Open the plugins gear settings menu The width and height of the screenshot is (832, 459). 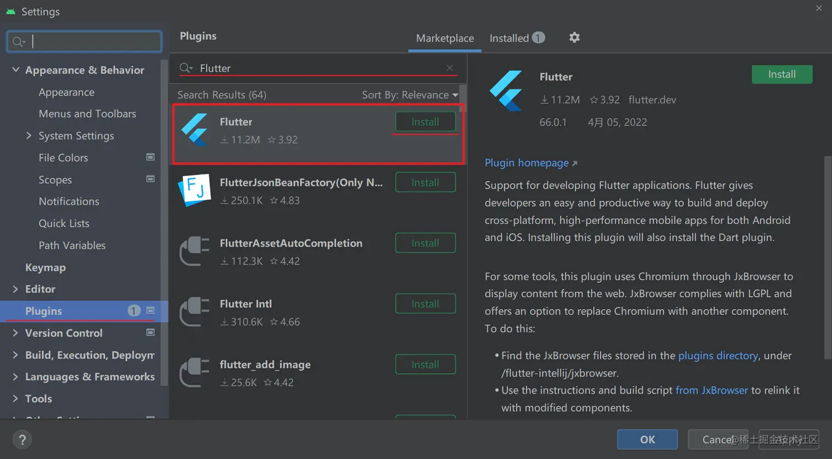[x=574, y=37]
